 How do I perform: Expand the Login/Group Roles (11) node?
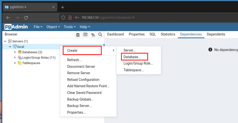tap(15, 58)
